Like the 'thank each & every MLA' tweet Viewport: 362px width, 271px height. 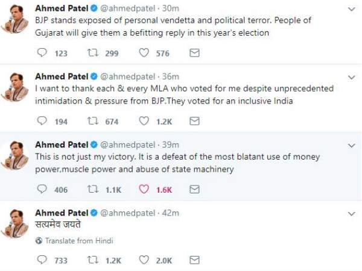coord(144,121)
